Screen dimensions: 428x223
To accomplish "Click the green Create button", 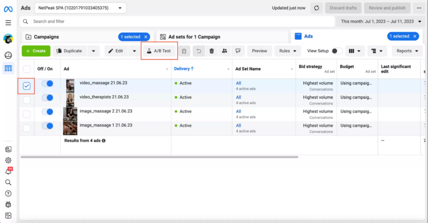I will [x=36, y=51].
